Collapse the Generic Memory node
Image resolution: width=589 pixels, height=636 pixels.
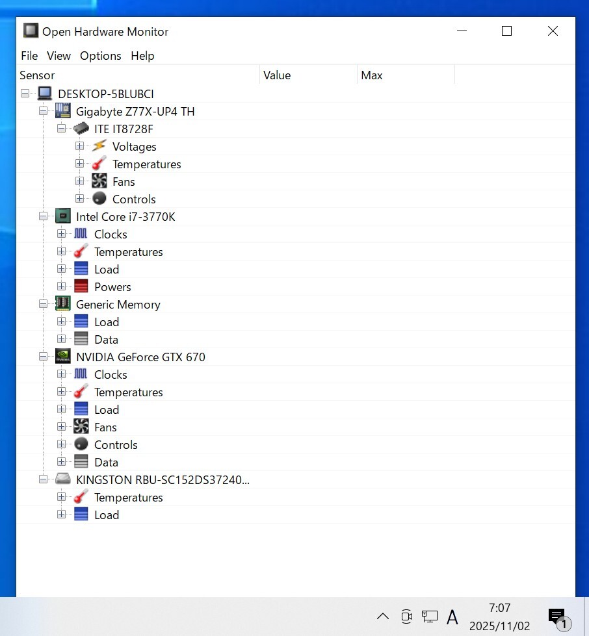coord(43,304)
